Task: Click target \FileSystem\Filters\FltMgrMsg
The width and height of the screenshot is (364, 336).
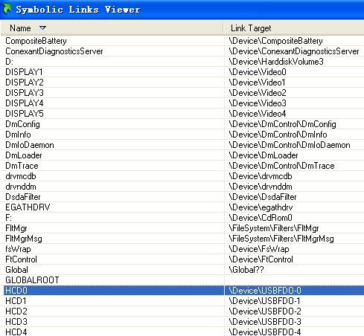Action: 281,239
